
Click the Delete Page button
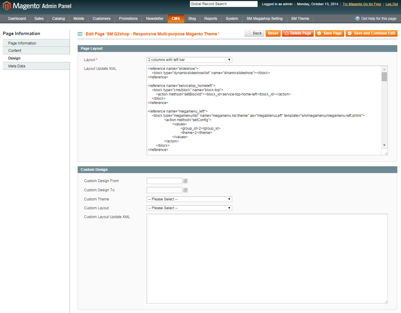(x=298, y=33)
